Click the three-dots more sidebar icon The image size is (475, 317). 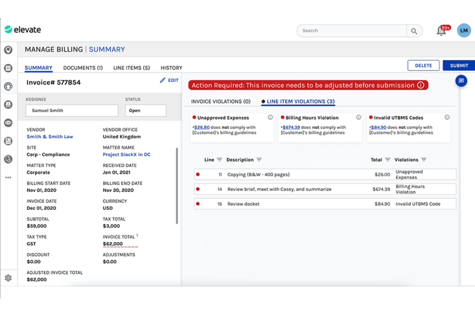(x=8, y=177)
